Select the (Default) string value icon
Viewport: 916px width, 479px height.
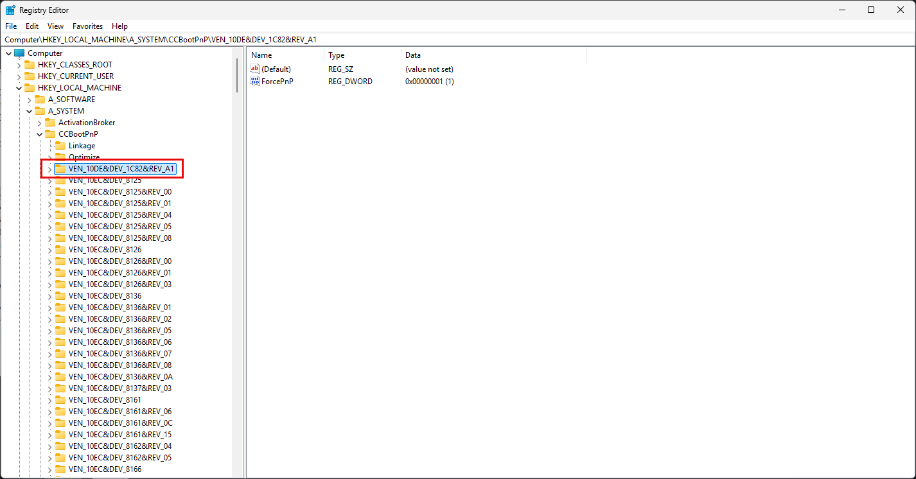(255, 69)
